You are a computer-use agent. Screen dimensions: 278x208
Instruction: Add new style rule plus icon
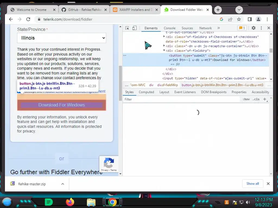(x=265, y=99)
